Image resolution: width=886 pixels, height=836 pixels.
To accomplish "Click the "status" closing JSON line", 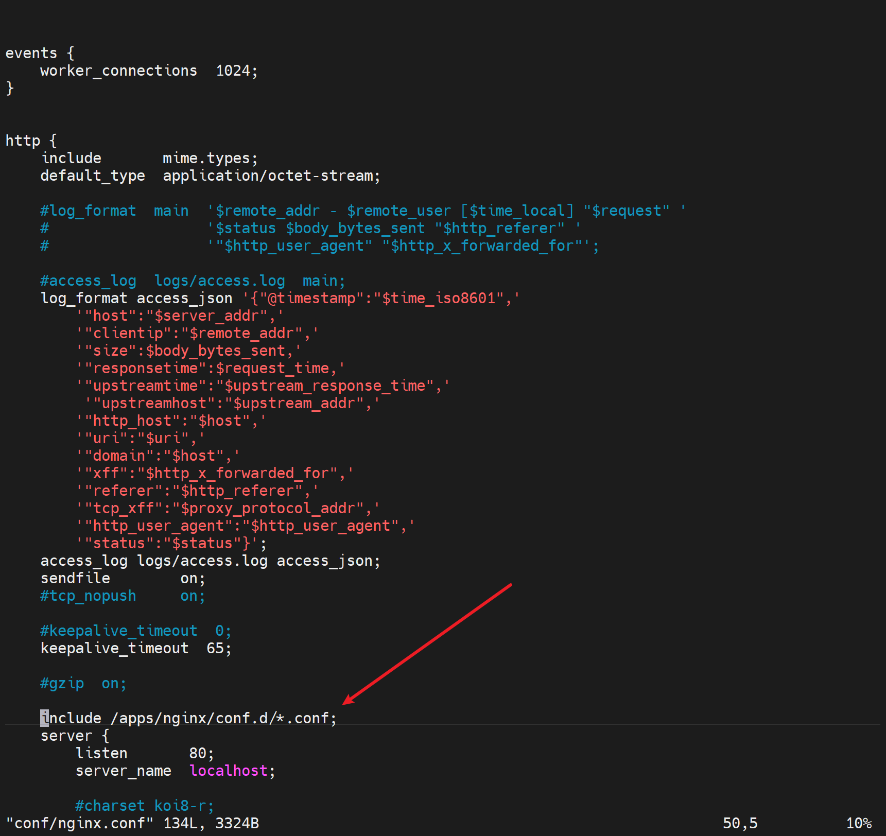I will [x=171, y=543].
